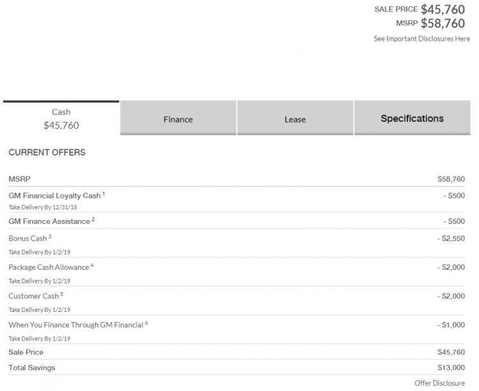Click the header sale price $45,760

[443, 10]
